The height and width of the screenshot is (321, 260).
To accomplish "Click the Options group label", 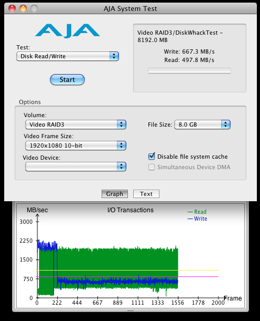I will pyautogui.click(x=29, y=102).
